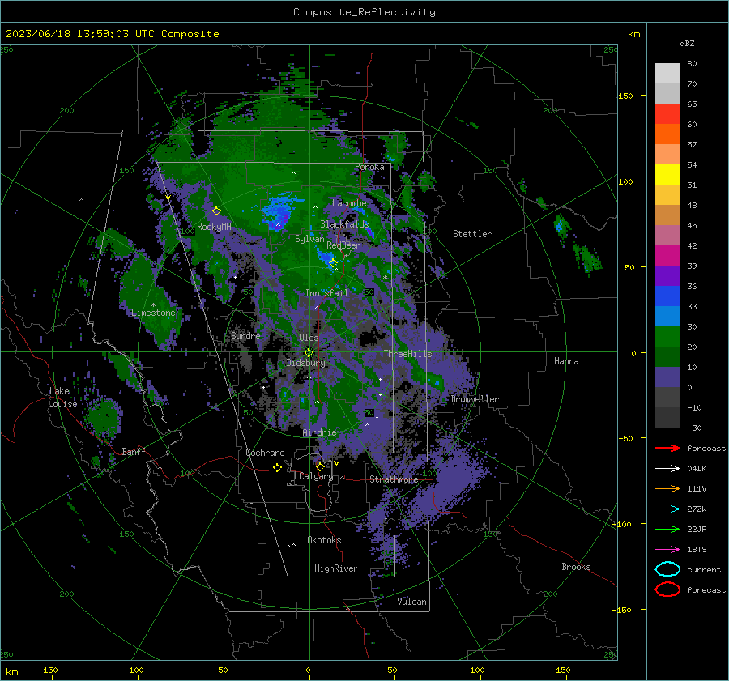Click the Lacombe city label
Screen dimensions: 729x681
349,203
